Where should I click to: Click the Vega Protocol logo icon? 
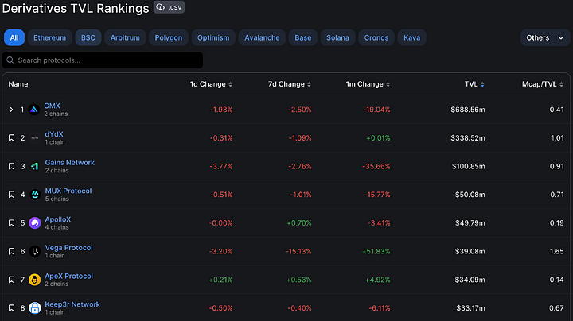click(x=35, y=252)
